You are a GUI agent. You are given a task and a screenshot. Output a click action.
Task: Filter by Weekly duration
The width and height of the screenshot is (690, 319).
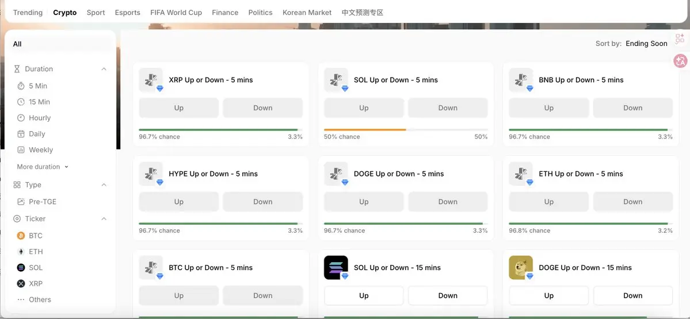[x=41, y=150]
